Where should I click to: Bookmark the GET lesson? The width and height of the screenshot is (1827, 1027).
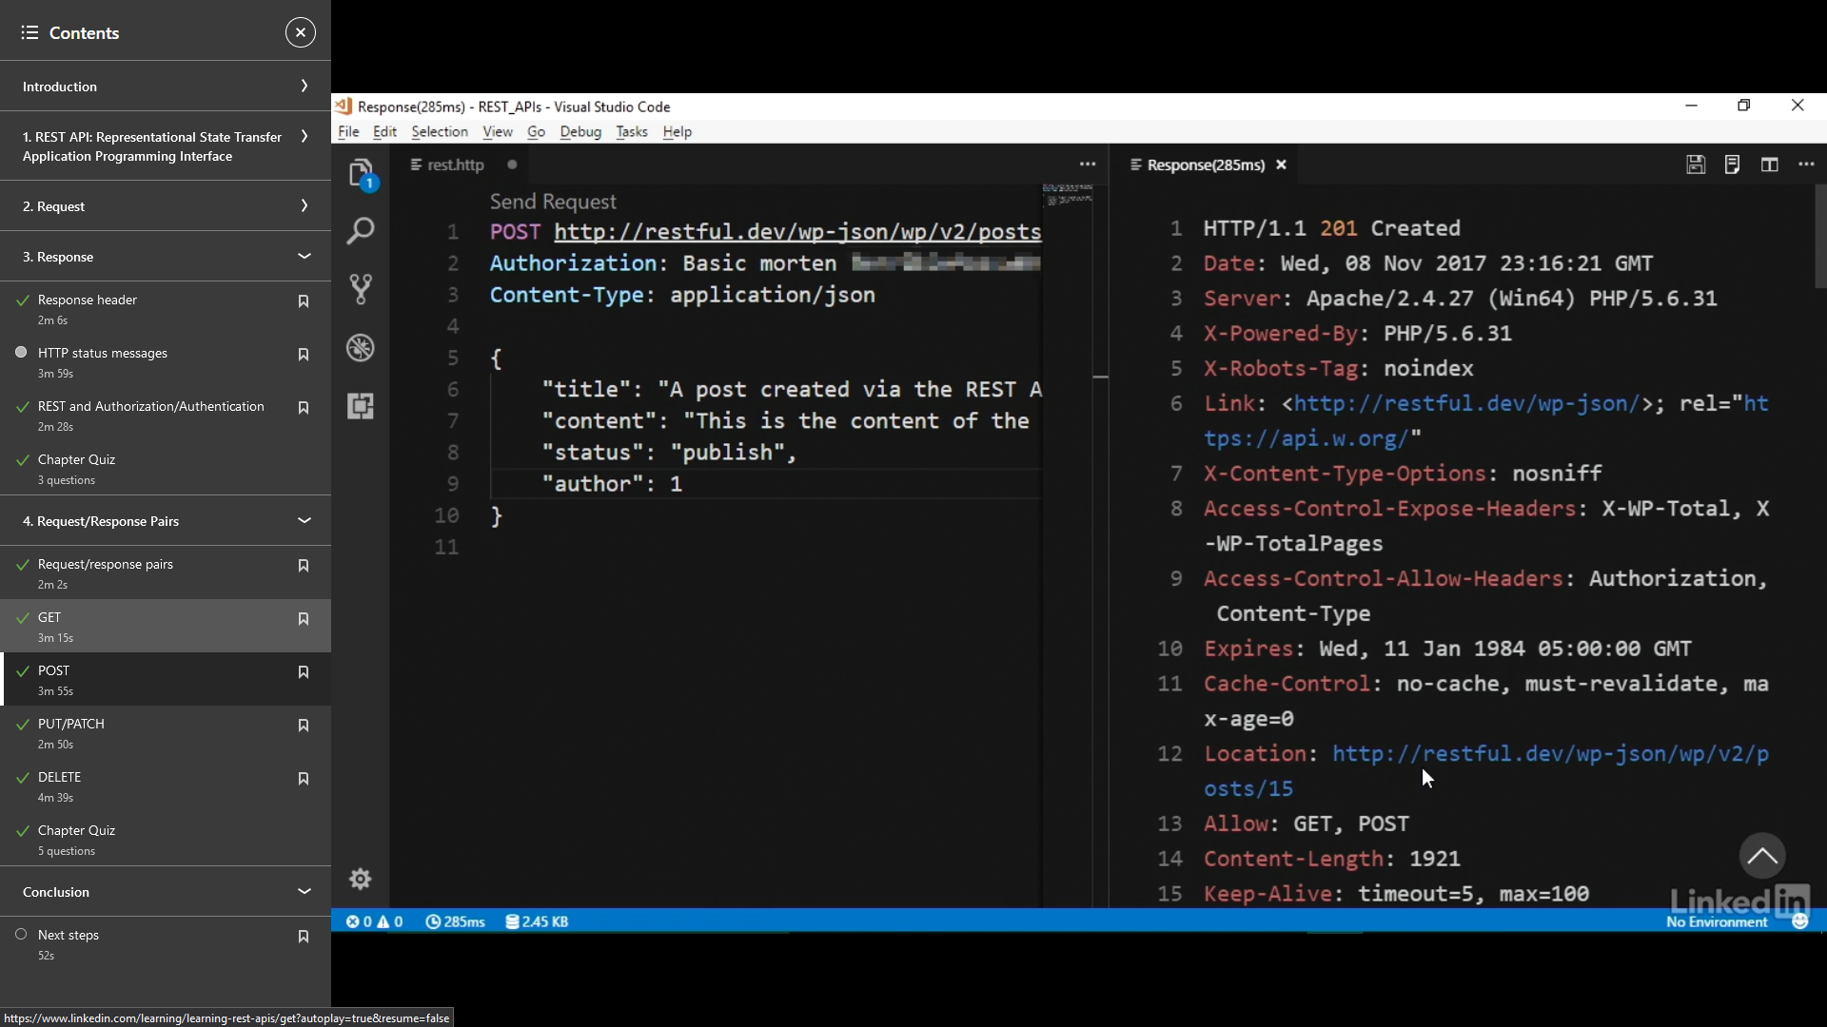click(304, 619)
